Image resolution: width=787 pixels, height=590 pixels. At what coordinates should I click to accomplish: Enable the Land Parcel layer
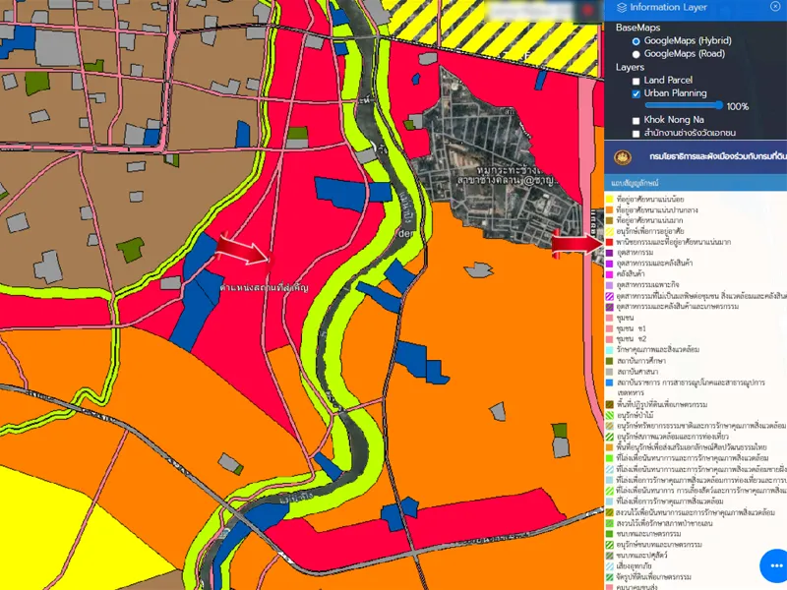(x=636, y=81)
